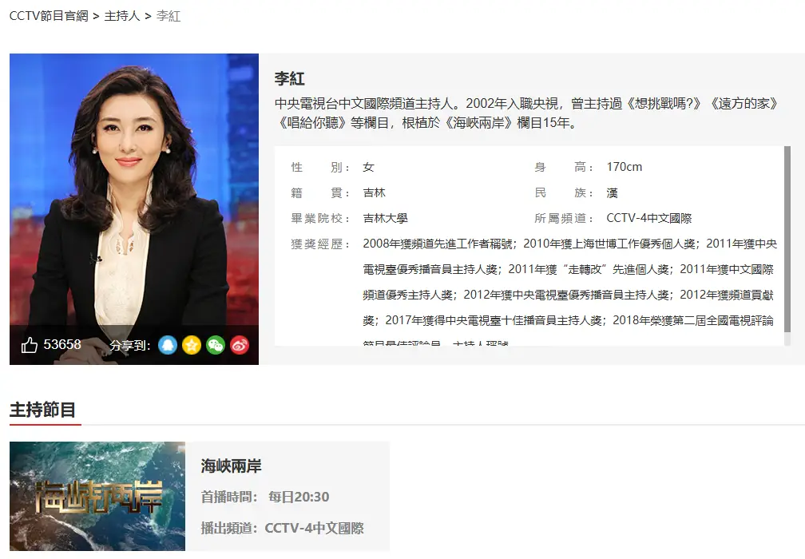The image size is (805, 559).
Task: Click the 李紅 breadcrumb text
Action: (x=169, y=16)
